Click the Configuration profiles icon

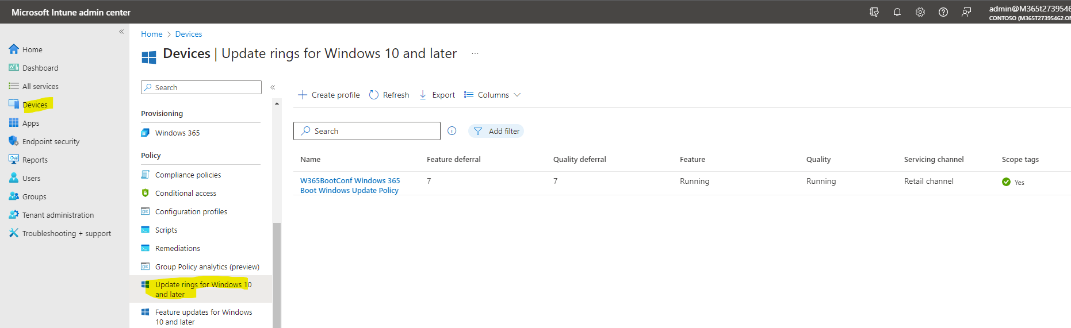pos(146,211)
